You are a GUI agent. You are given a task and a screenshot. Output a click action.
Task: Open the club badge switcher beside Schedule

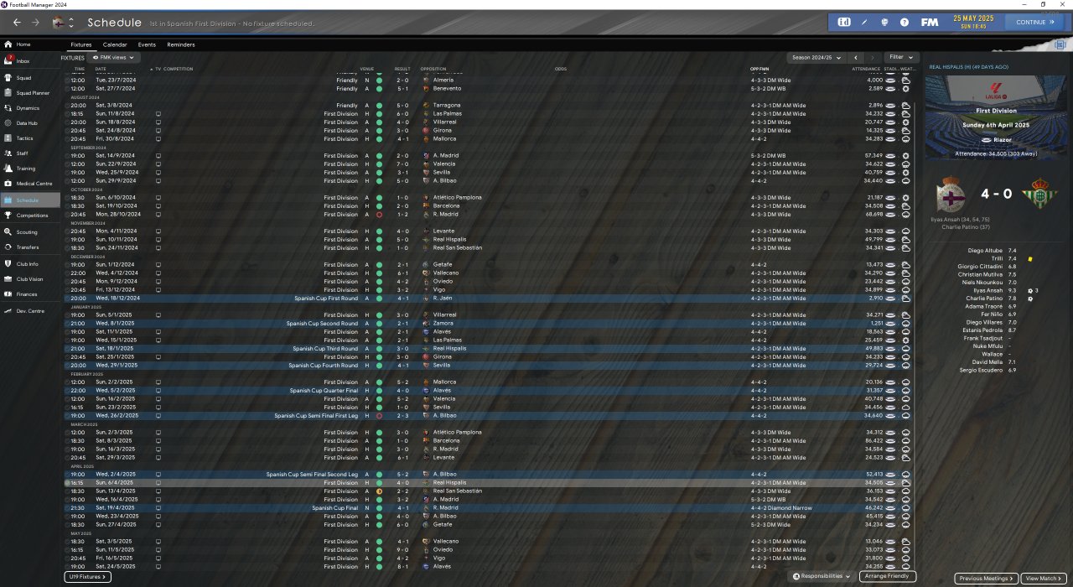63,22
